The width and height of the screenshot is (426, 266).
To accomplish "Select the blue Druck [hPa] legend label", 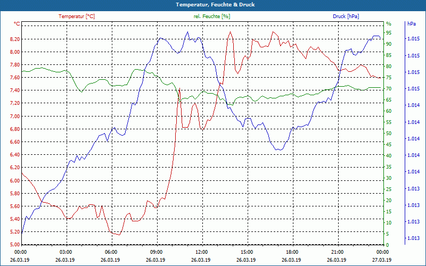I will pos(346,16).
